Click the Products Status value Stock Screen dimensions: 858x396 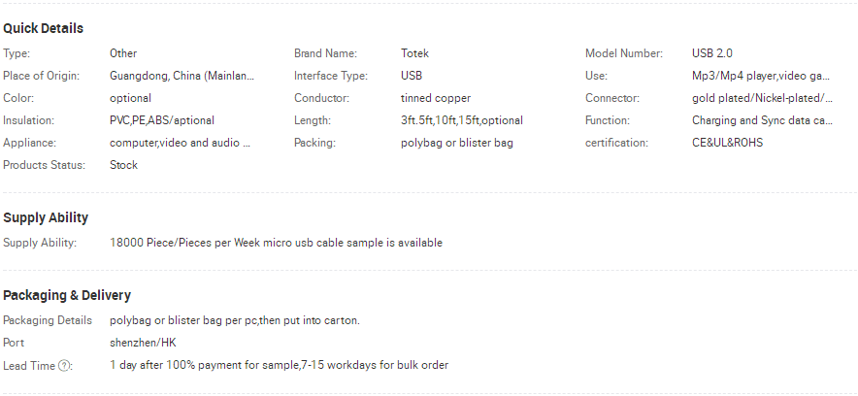click(123, 165)
